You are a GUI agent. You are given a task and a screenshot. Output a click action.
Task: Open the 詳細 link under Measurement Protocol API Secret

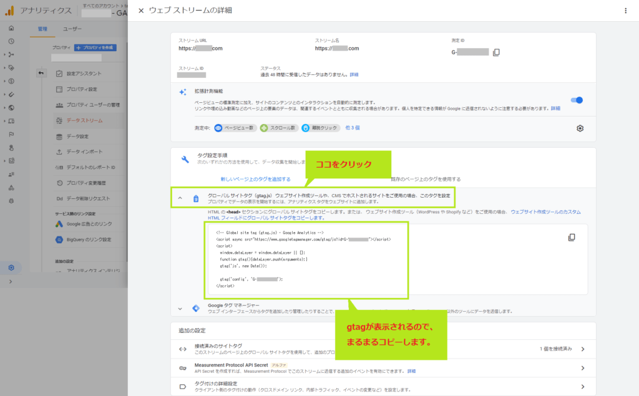pyautogui.click(x=412, y=371)
